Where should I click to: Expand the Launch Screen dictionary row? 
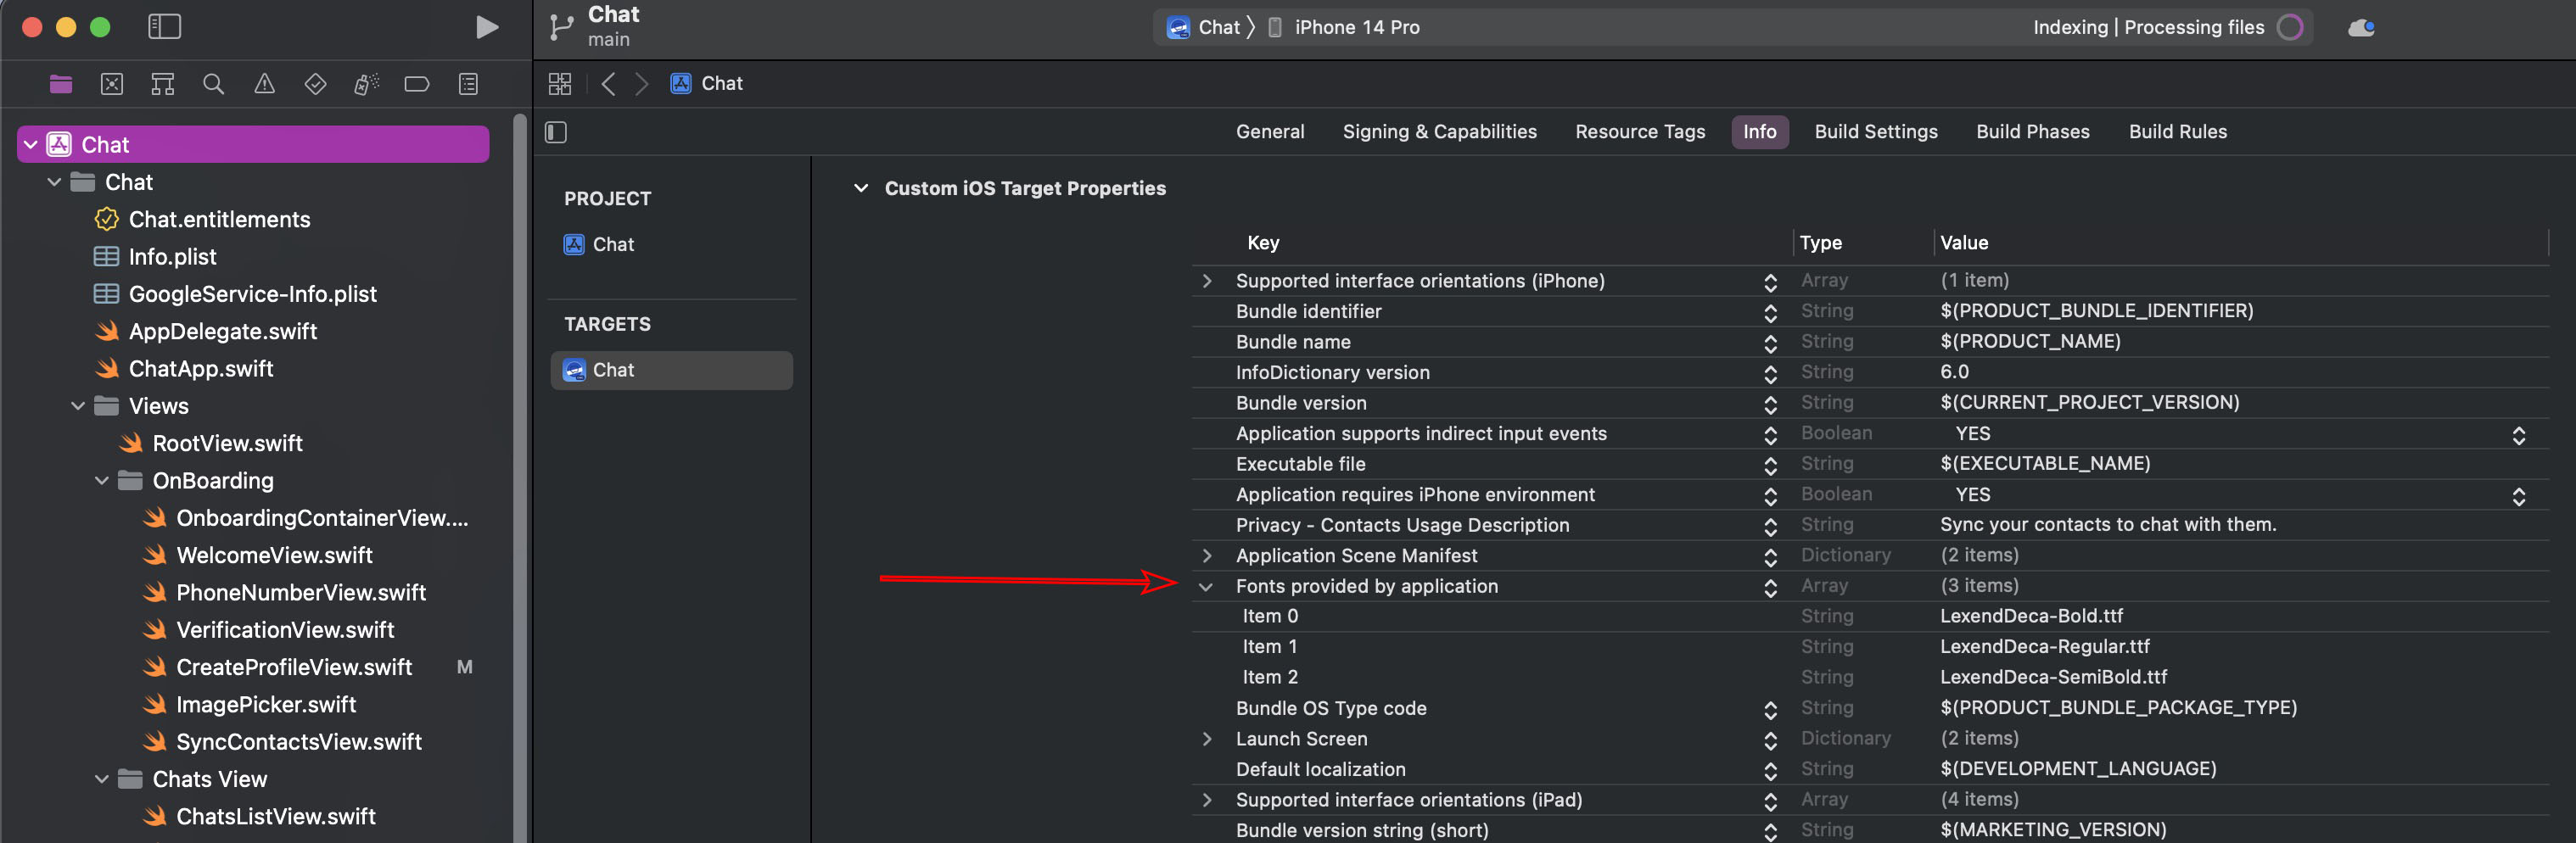[x=1207, y=739]
